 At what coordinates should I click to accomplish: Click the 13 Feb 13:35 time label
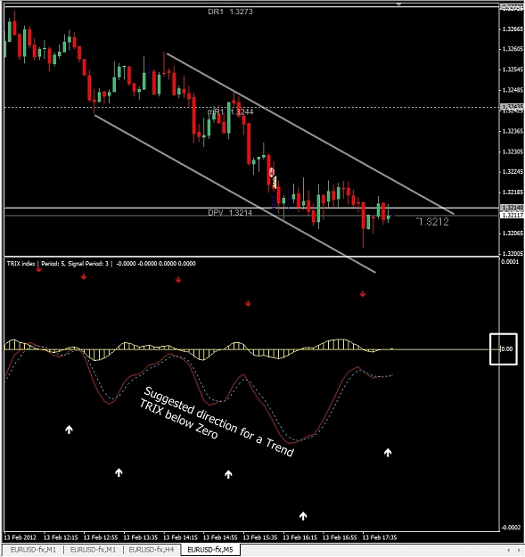tap(140, 537)
